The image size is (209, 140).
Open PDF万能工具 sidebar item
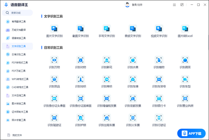coord(17,71)
